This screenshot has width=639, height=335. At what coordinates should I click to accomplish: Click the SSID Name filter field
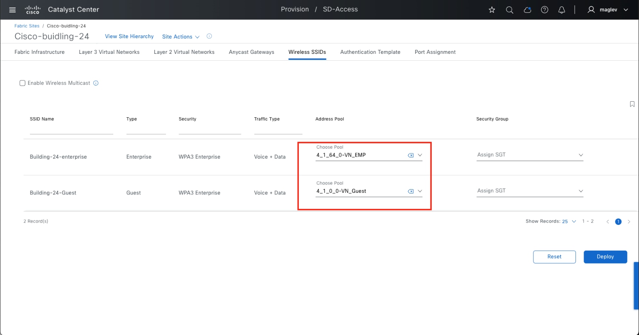click(x=71, y=129)
